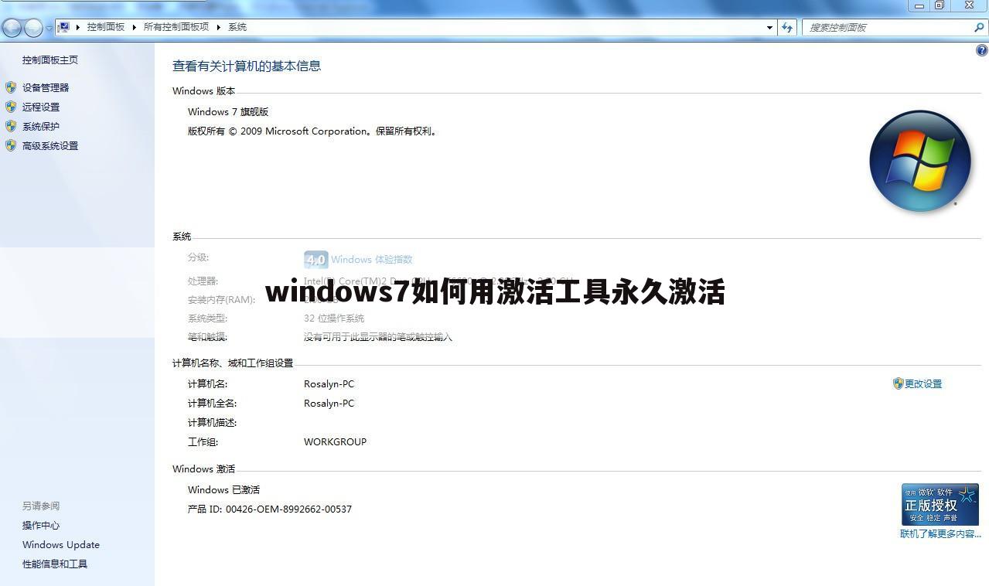The width and height of the screenshot is (989, 586).
Task: Open the address bar history dropdown
Action: click(x=769, y=27)
